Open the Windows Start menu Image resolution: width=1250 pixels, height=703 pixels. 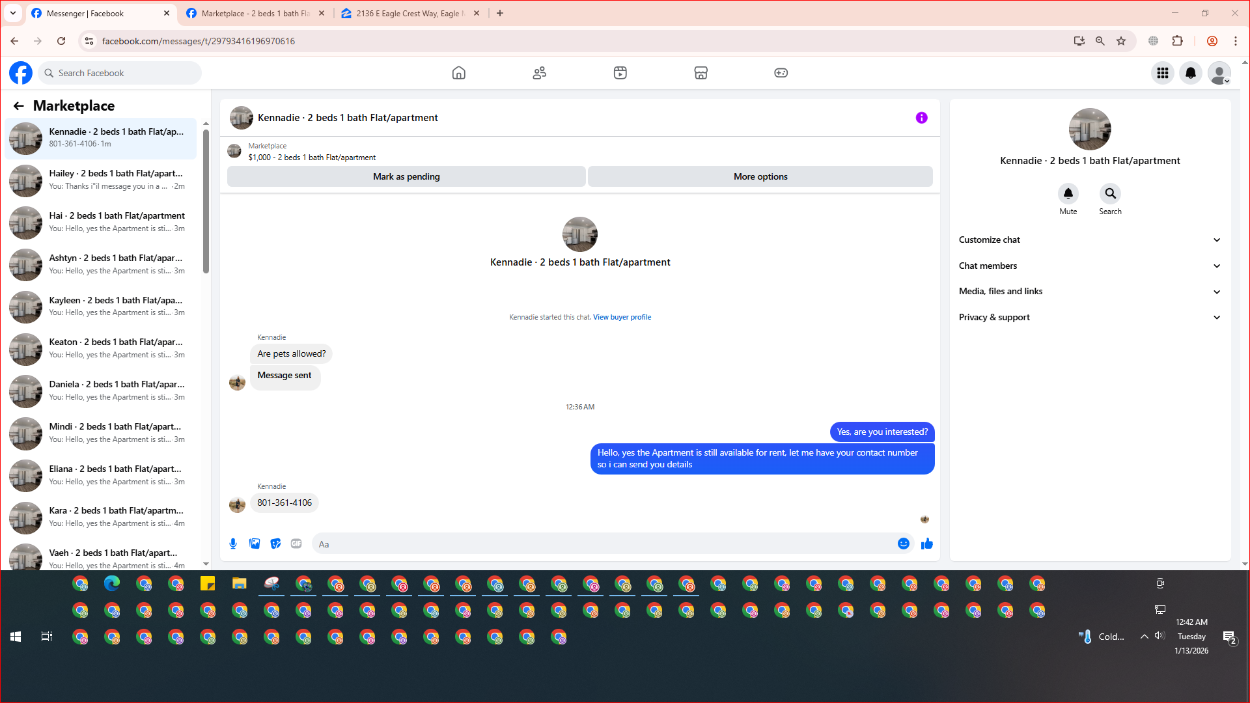[x=16, y=637]
